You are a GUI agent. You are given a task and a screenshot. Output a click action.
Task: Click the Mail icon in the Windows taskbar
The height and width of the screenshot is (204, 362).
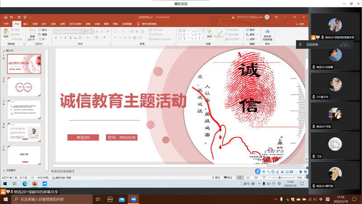pos(122,199)
